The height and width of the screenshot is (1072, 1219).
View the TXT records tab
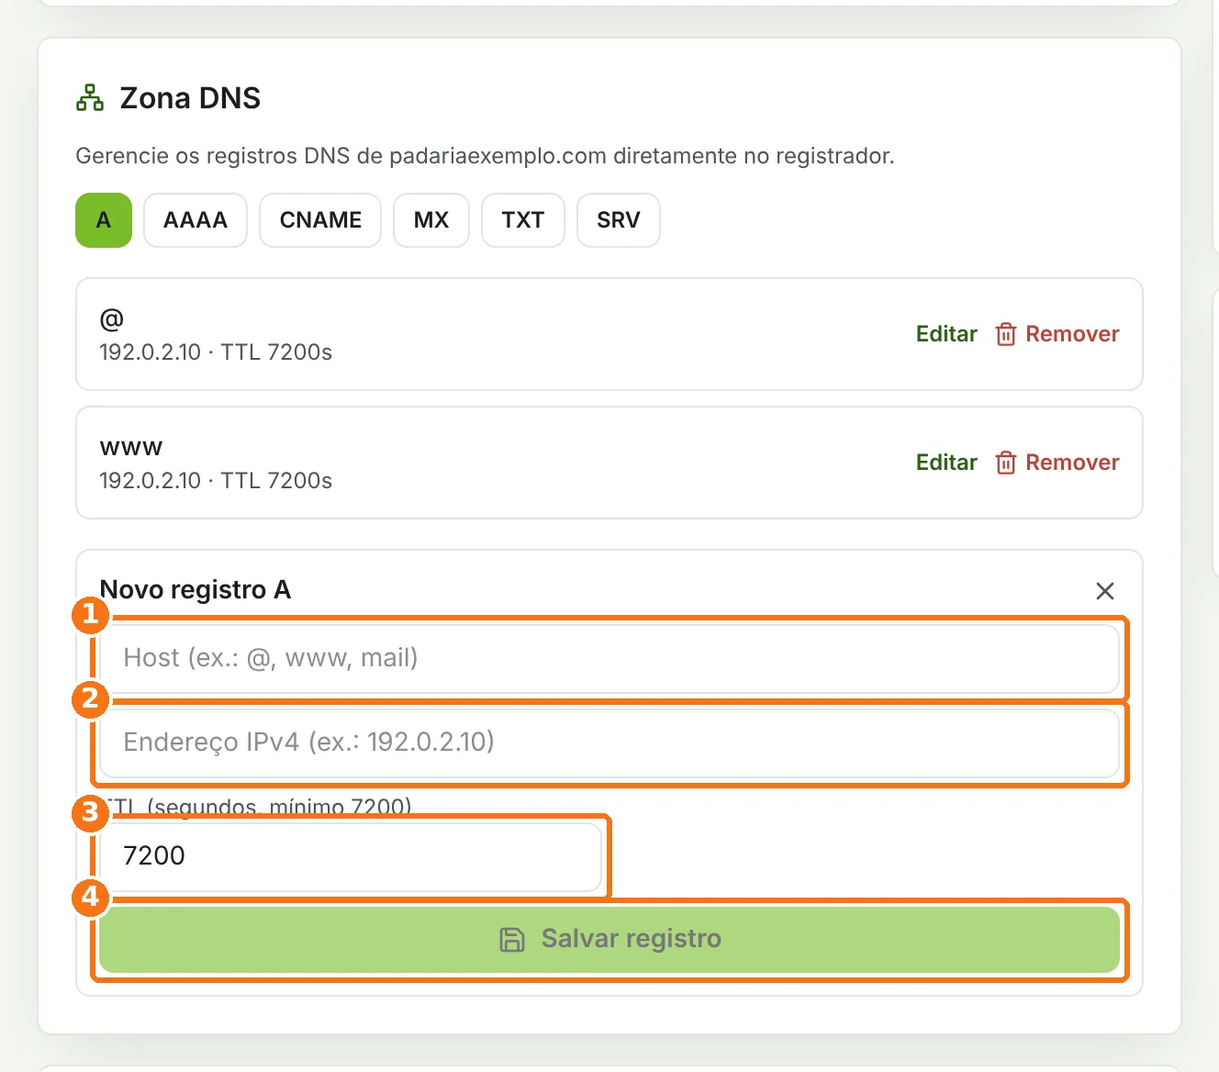(x=523, y=220)
